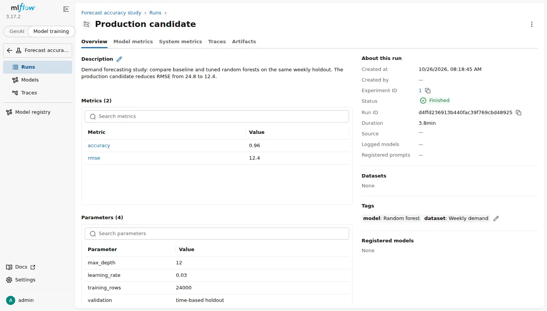Open the Model metrics tab
The width and height of the screenshot is (547, 311).
133,42
